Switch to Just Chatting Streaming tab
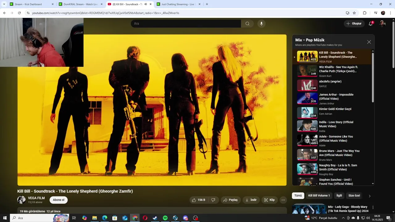395x222 pixels. pos(178,4)
